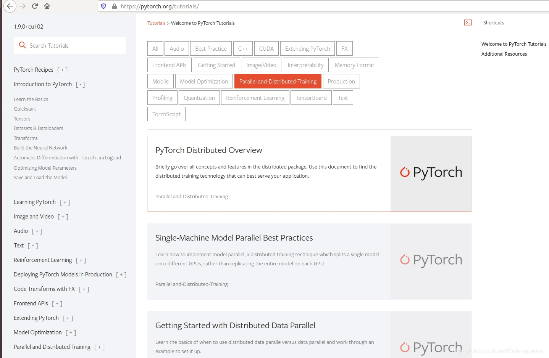Select the Production filter tag
549x358 pixels.
point(341,81)
